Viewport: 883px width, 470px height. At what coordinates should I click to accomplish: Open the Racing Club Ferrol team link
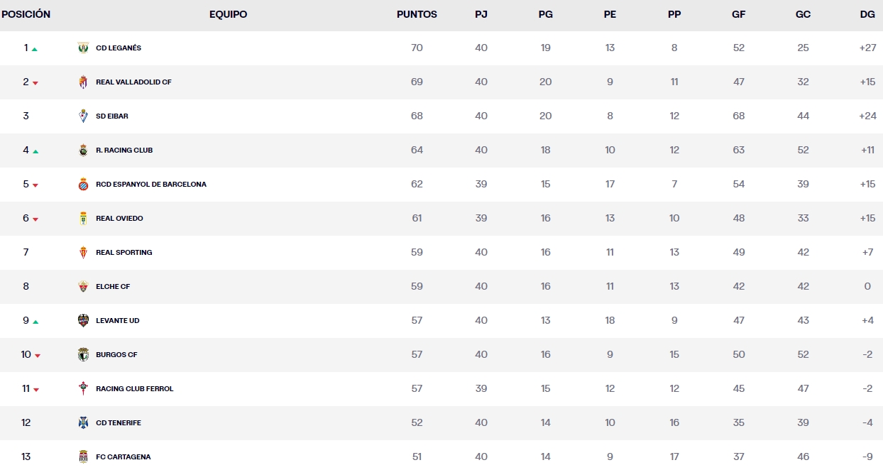(134, 389)
